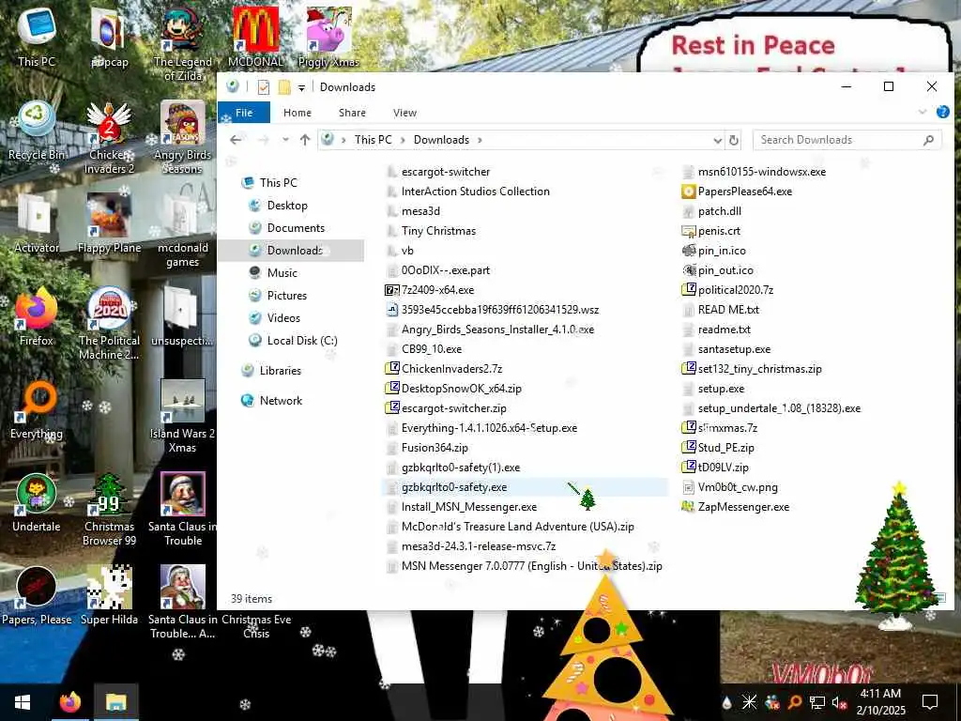The height and width of the screenshot is (721, 961).
Task: Go up one folder level
Action: click(305, 140)
